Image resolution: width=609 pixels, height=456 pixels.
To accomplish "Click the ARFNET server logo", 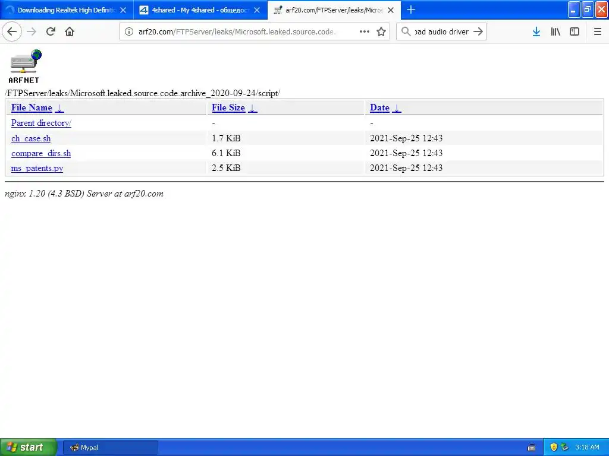I will coord(24,66).
